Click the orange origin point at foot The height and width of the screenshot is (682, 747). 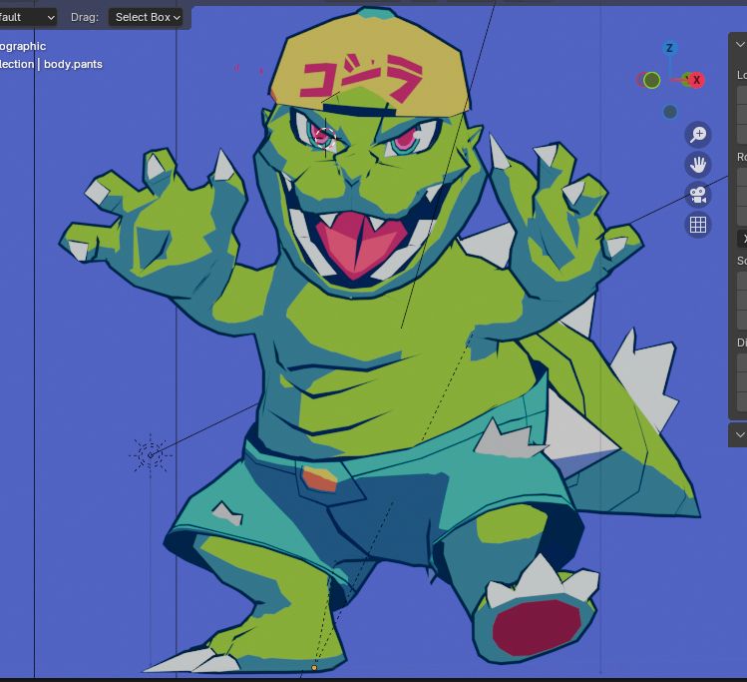[x=314, y=668]
